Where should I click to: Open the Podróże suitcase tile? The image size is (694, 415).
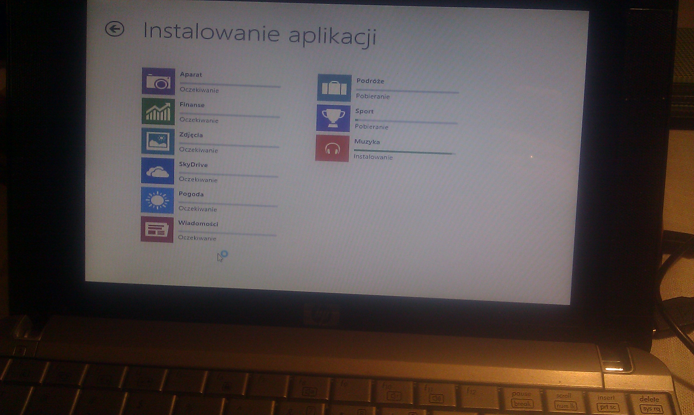(x=334, y=88)
